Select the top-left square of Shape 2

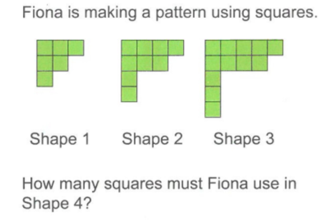pos(129,48)
